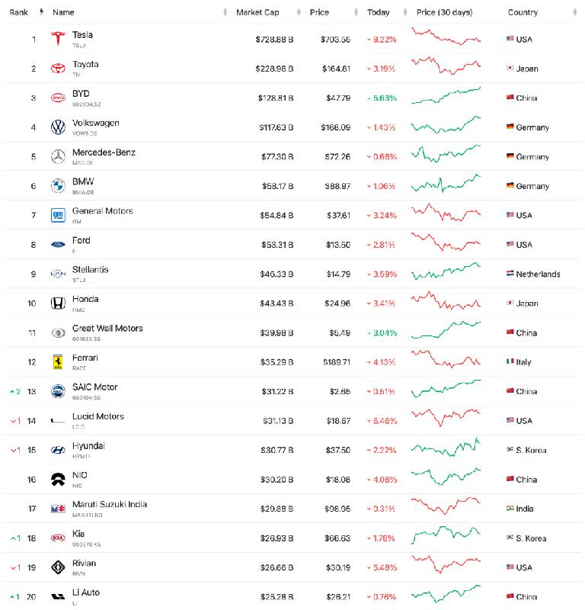Sort table by Rank column
This screenshot has height=610, width=585.
[x=19, y=12]
